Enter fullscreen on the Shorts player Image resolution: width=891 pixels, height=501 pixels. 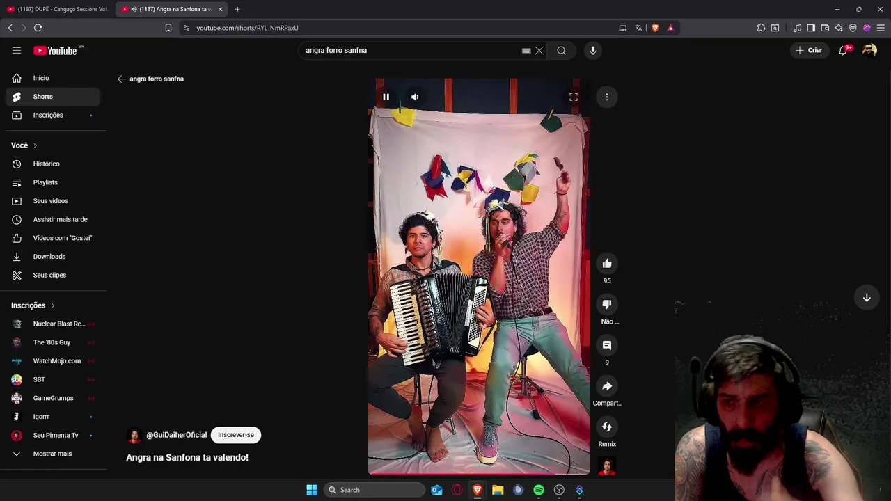point(574,97)
